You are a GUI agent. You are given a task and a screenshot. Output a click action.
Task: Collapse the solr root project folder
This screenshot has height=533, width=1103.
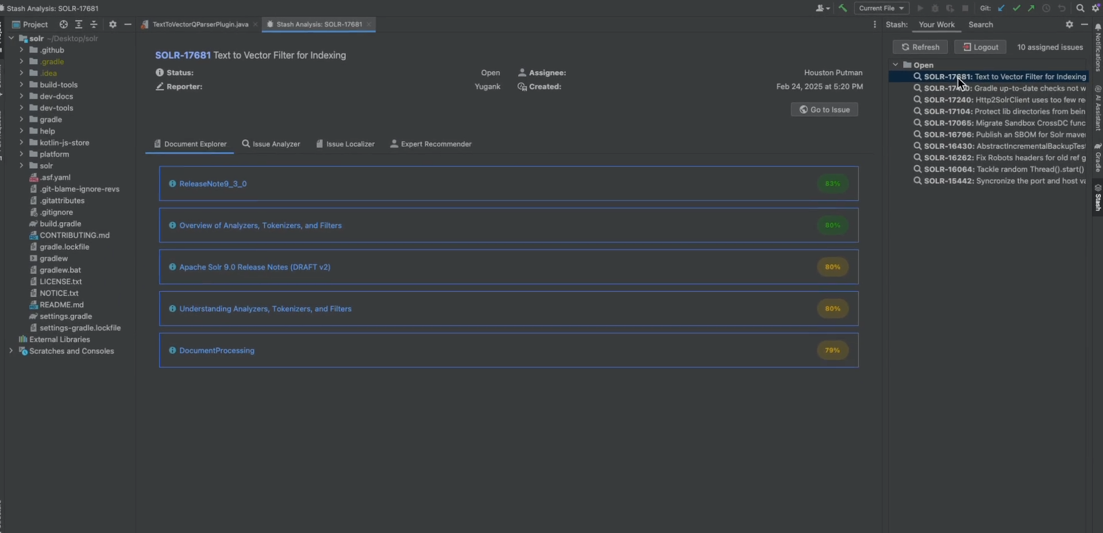click(11, 38)
